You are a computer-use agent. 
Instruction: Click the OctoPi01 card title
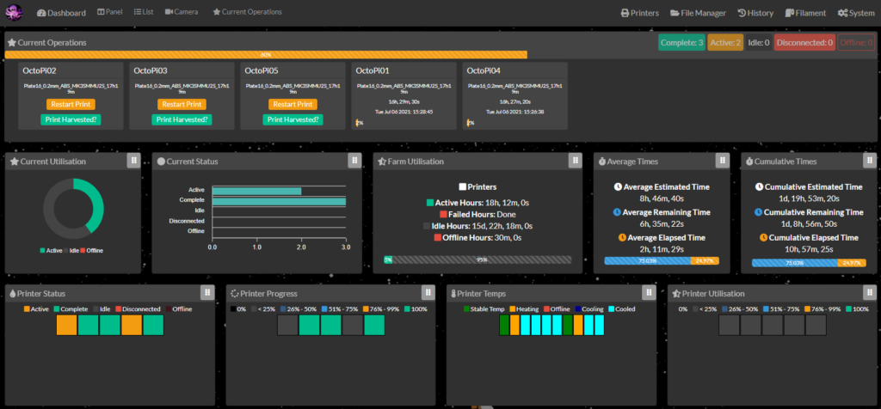tap(373, 70)
